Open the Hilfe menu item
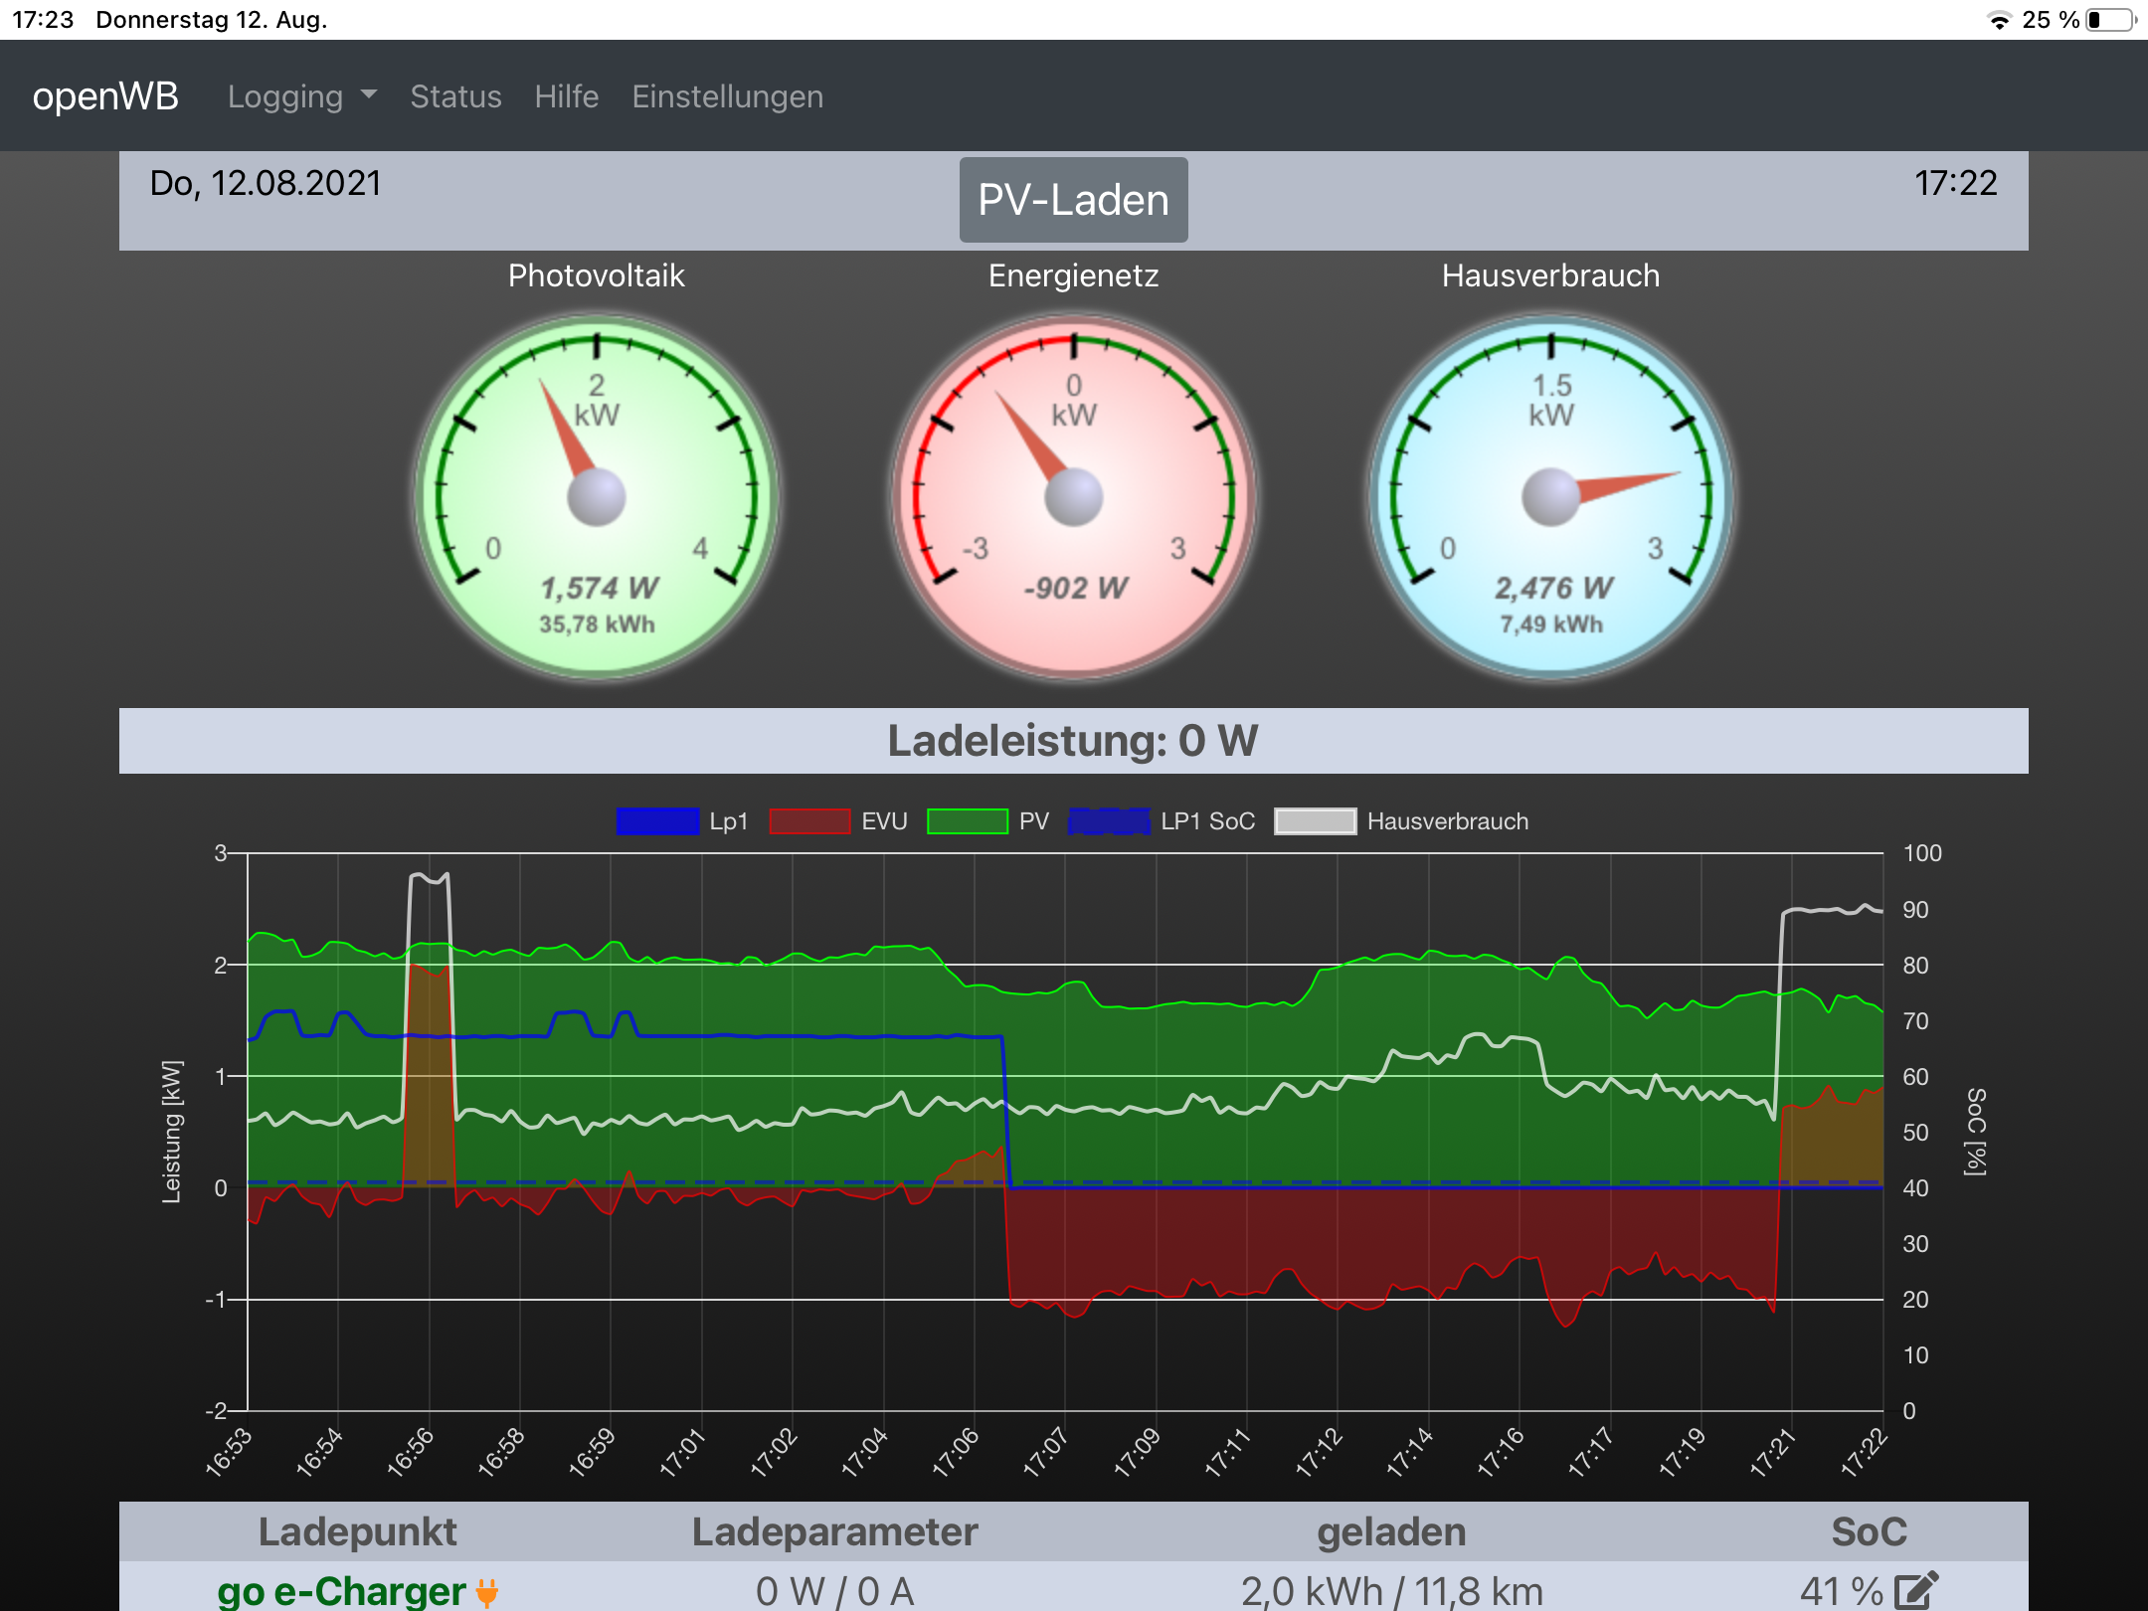The width and height of the screenshot is (2148, 1611). tap(567, 96)
